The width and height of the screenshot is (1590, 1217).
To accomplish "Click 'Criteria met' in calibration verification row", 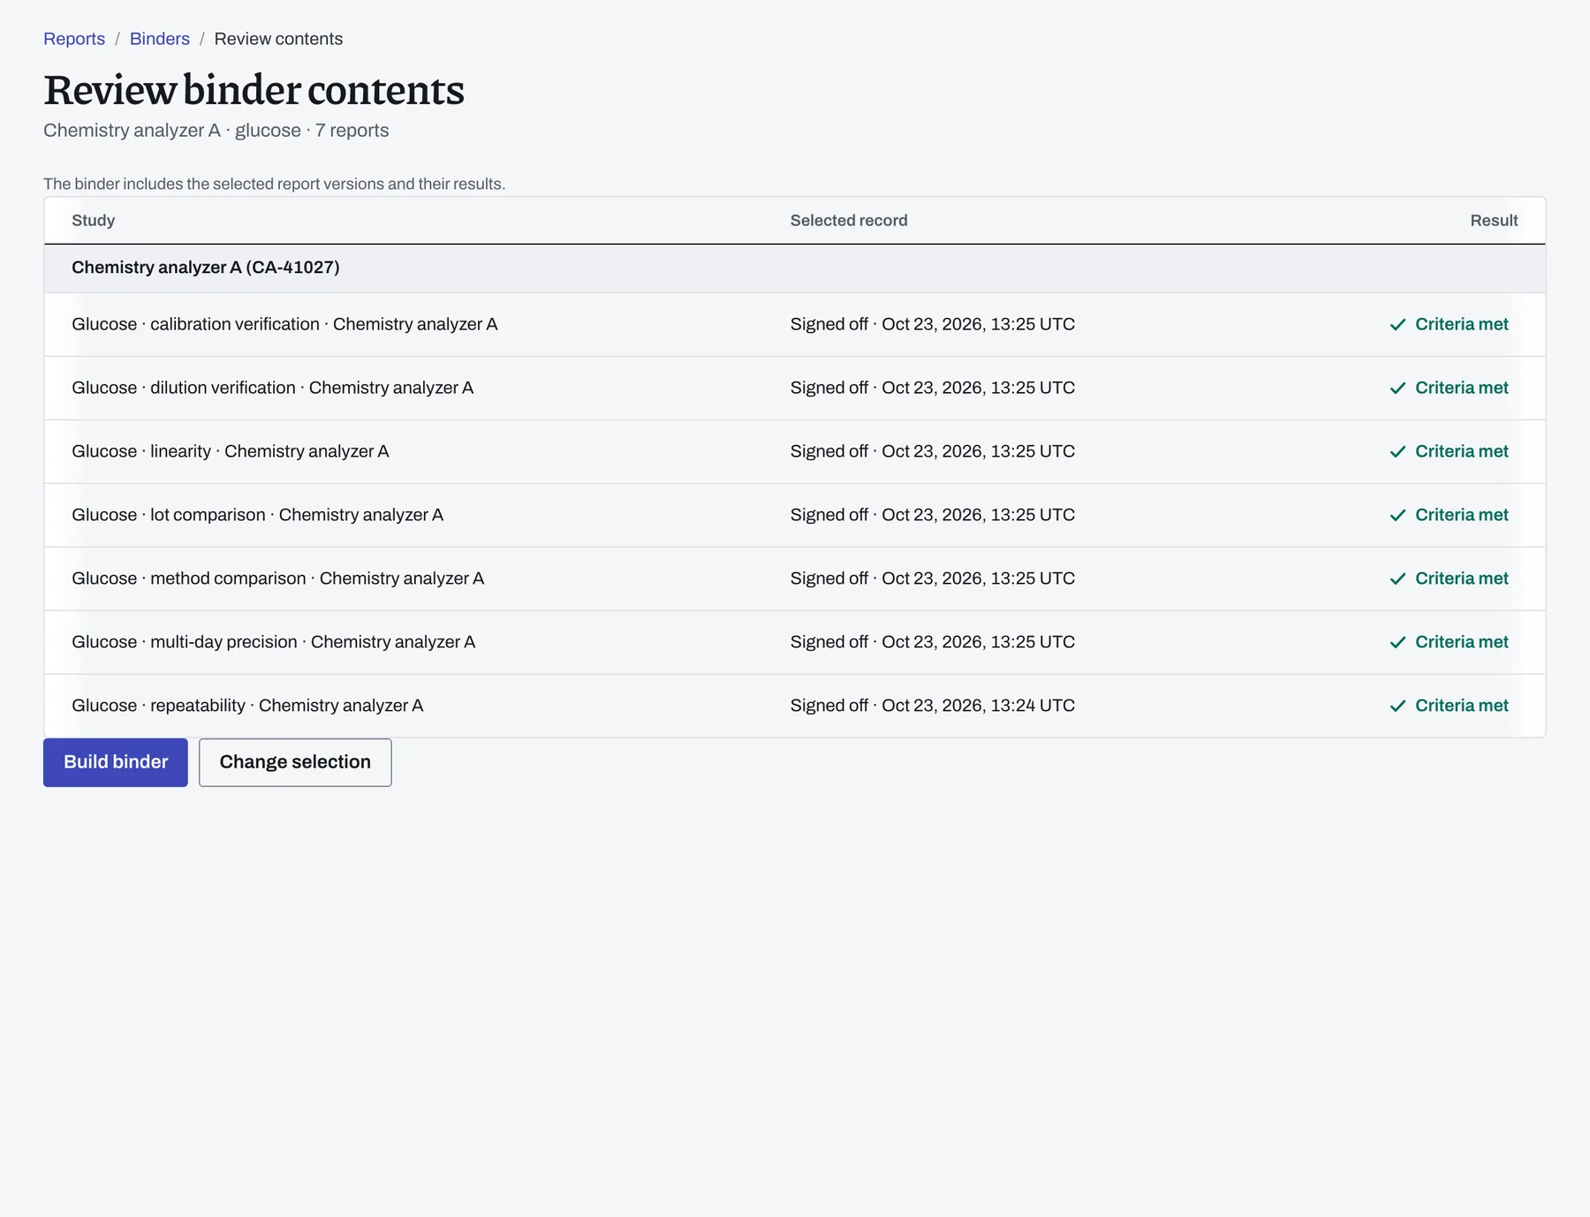I will [x=1462, y=324].
